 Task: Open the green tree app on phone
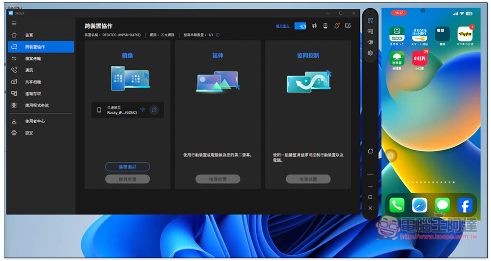(397, 58)
